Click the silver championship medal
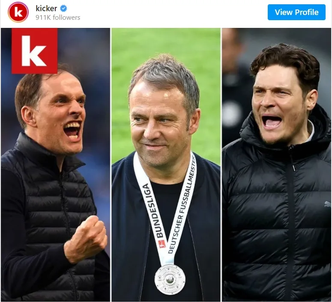The height and width of the screenshot is (302, 332). pyautogui.click(x=170, y=279)
